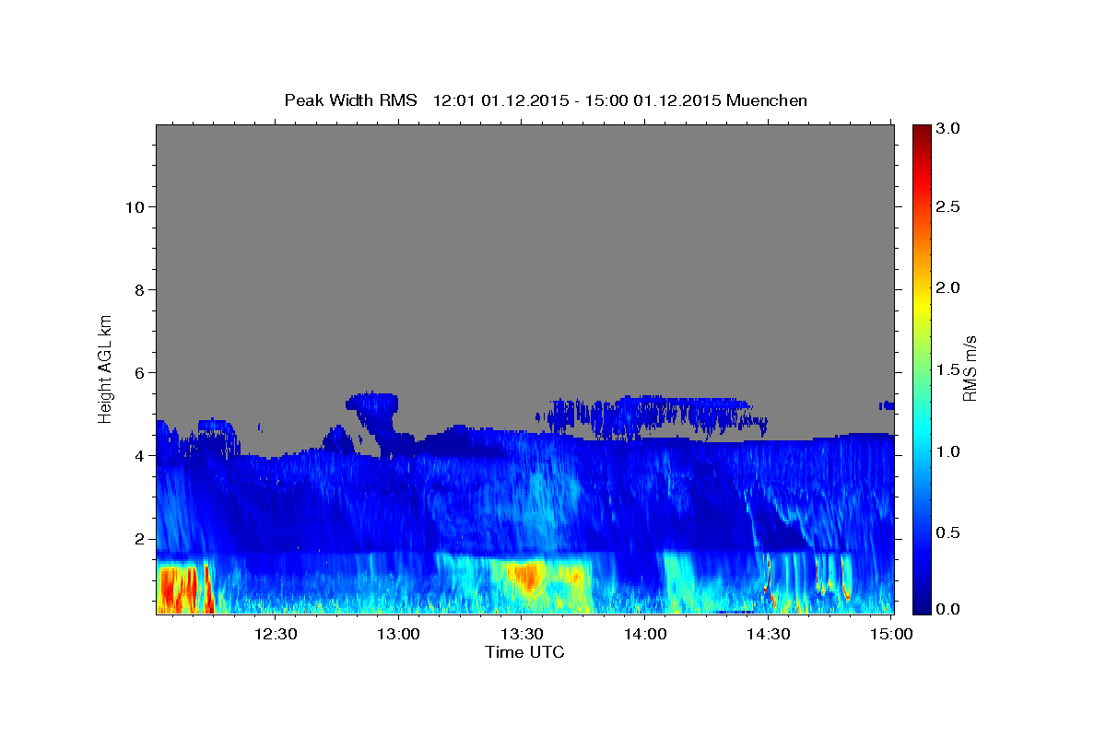
Task: Click the start date '12:01 01.12.2015' in title
Action: 500,100
